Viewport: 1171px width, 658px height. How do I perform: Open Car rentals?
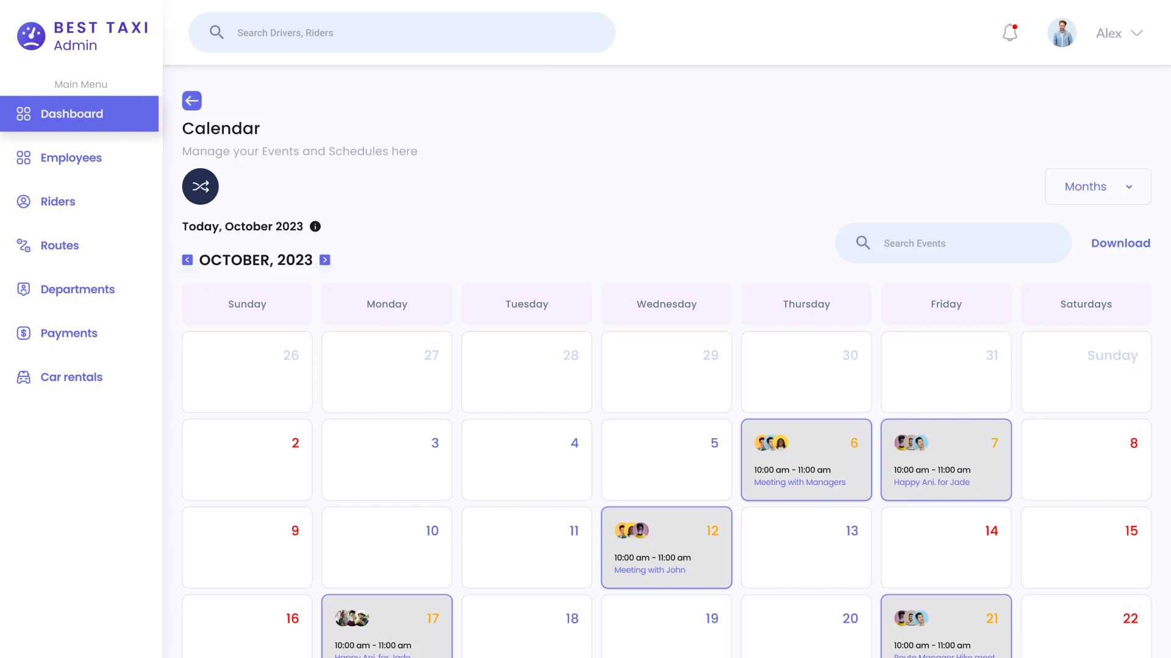(71, 377)
